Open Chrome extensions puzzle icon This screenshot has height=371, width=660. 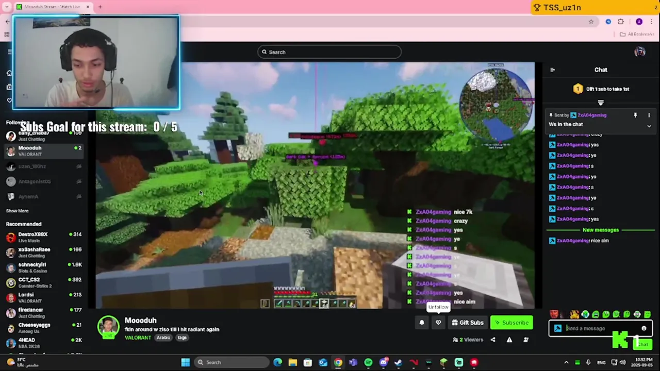pos(621,22)
